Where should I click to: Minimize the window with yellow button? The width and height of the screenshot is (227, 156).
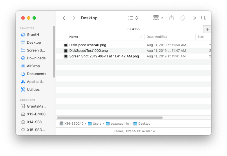[29, 18]
